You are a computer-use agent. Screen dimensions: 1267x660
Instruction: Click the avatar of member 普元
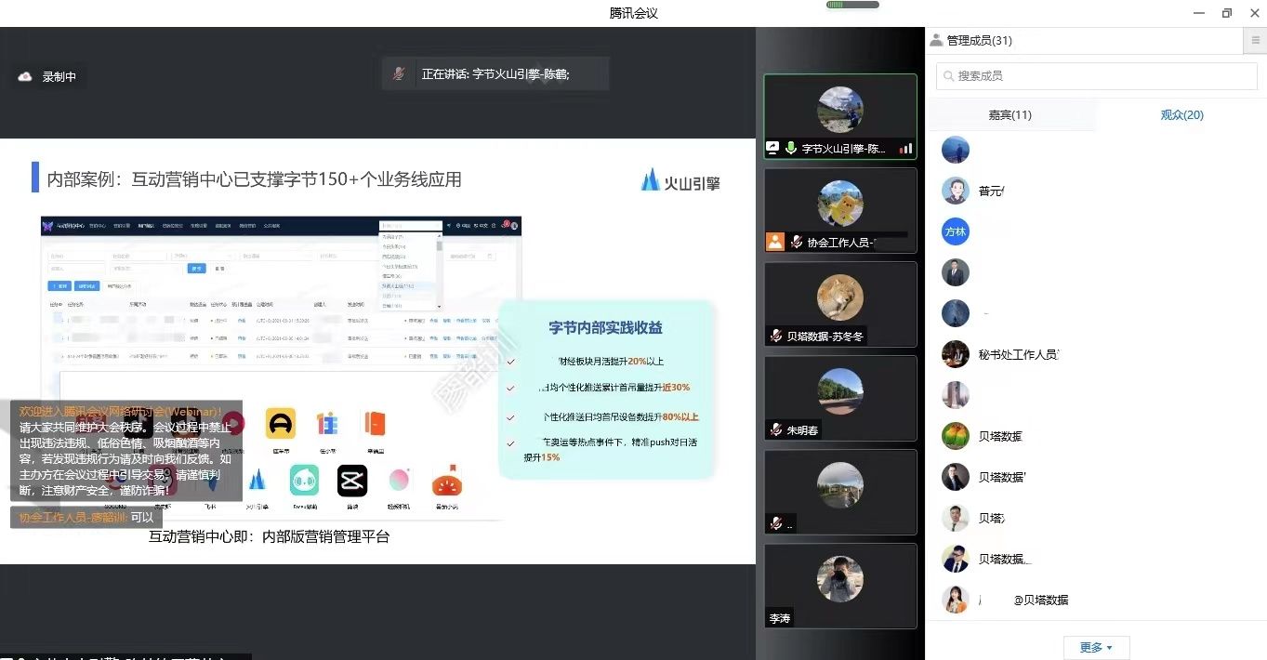(956, 191)
